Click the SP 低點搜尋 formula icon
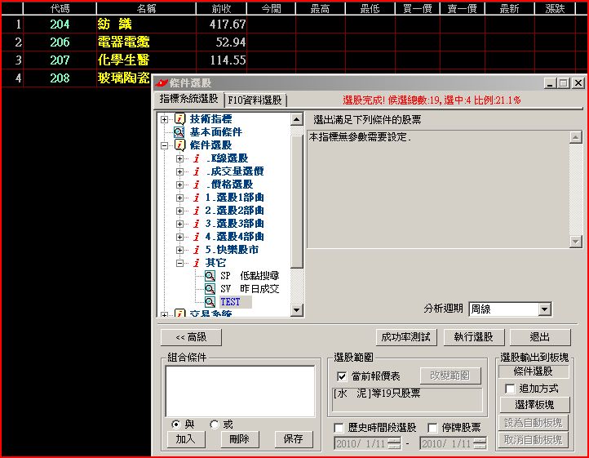Screen dimensions: 589x458 [210, 276]
